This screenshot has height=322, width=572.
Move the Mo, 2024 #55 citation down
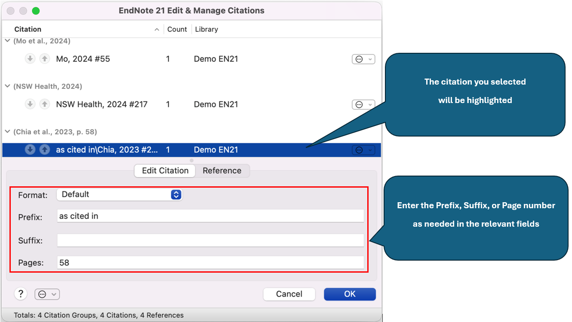pos(30,58)
